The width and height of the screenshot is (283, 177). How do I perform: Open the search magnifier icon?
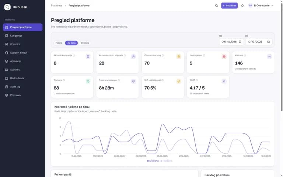coord(216,6)
